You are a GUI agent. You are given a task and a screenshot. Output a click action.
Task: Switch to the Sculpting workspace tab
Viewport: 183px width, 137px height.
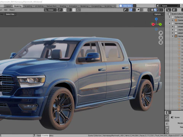point(28,6)
